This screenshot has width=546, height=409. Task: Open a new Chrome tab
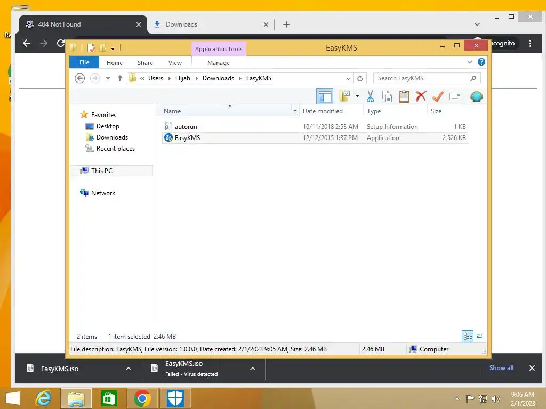286,24
